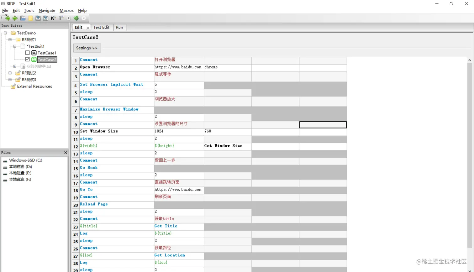Click the Save toolbar icon
Image resolution: width=474 pixels, height=272 pixels.
[38, 18]
